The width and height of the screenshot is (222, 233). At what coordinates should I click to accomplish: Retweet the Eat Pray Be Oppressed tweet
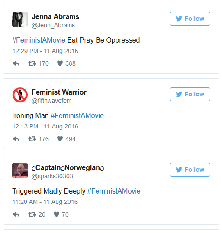click(x=32, y=63)
